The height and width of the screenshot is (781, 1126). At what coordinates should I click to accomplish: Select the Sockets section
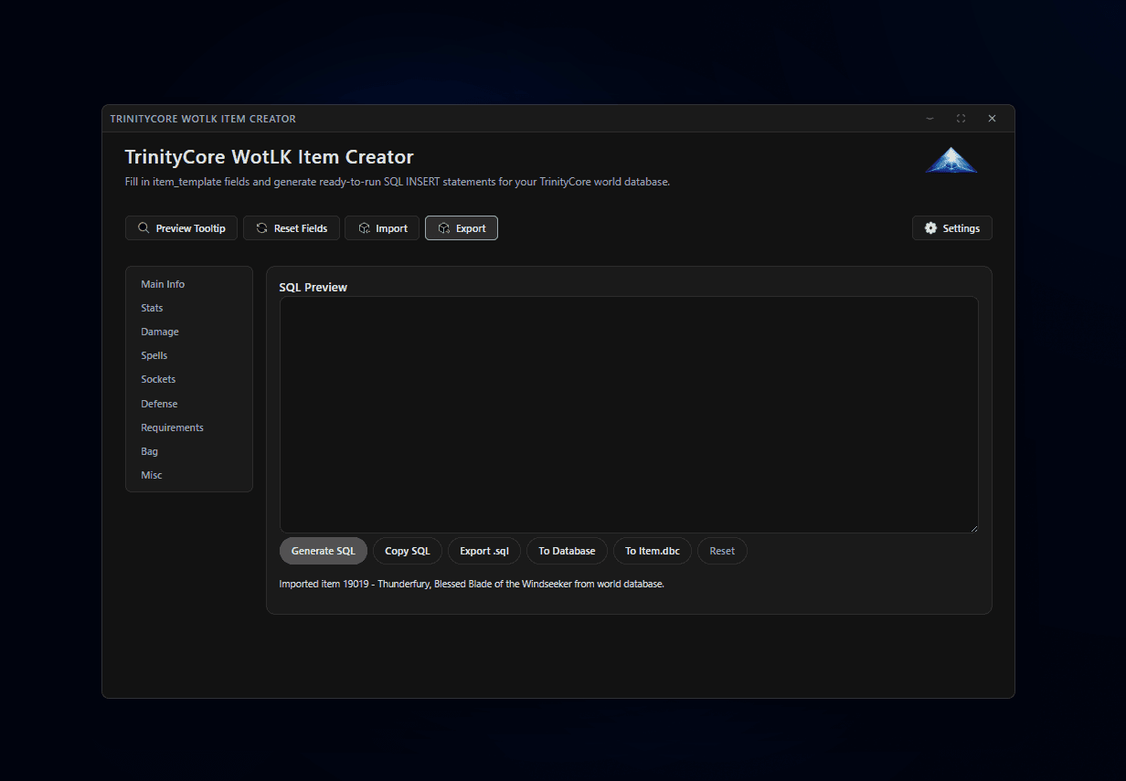pos(158,379)
